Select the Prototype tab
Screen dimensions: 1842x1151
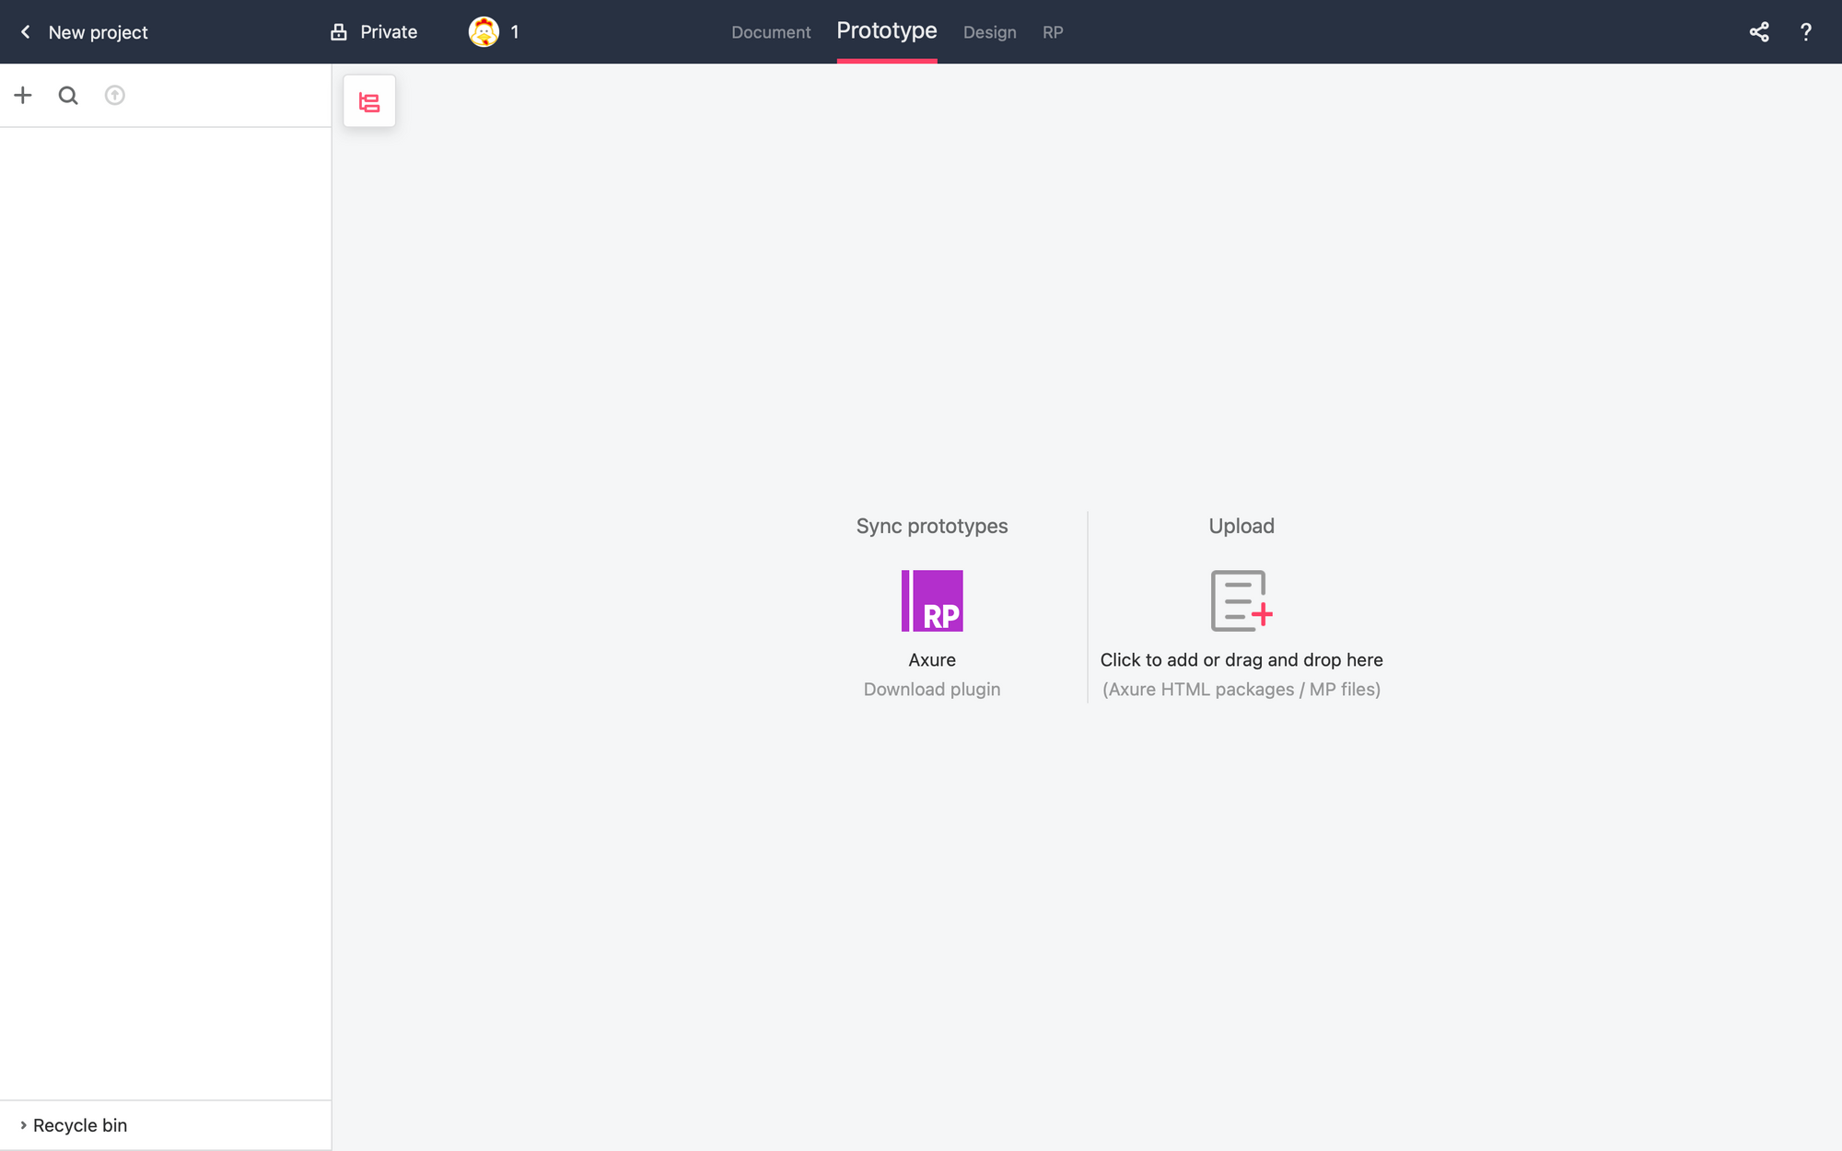887,30
